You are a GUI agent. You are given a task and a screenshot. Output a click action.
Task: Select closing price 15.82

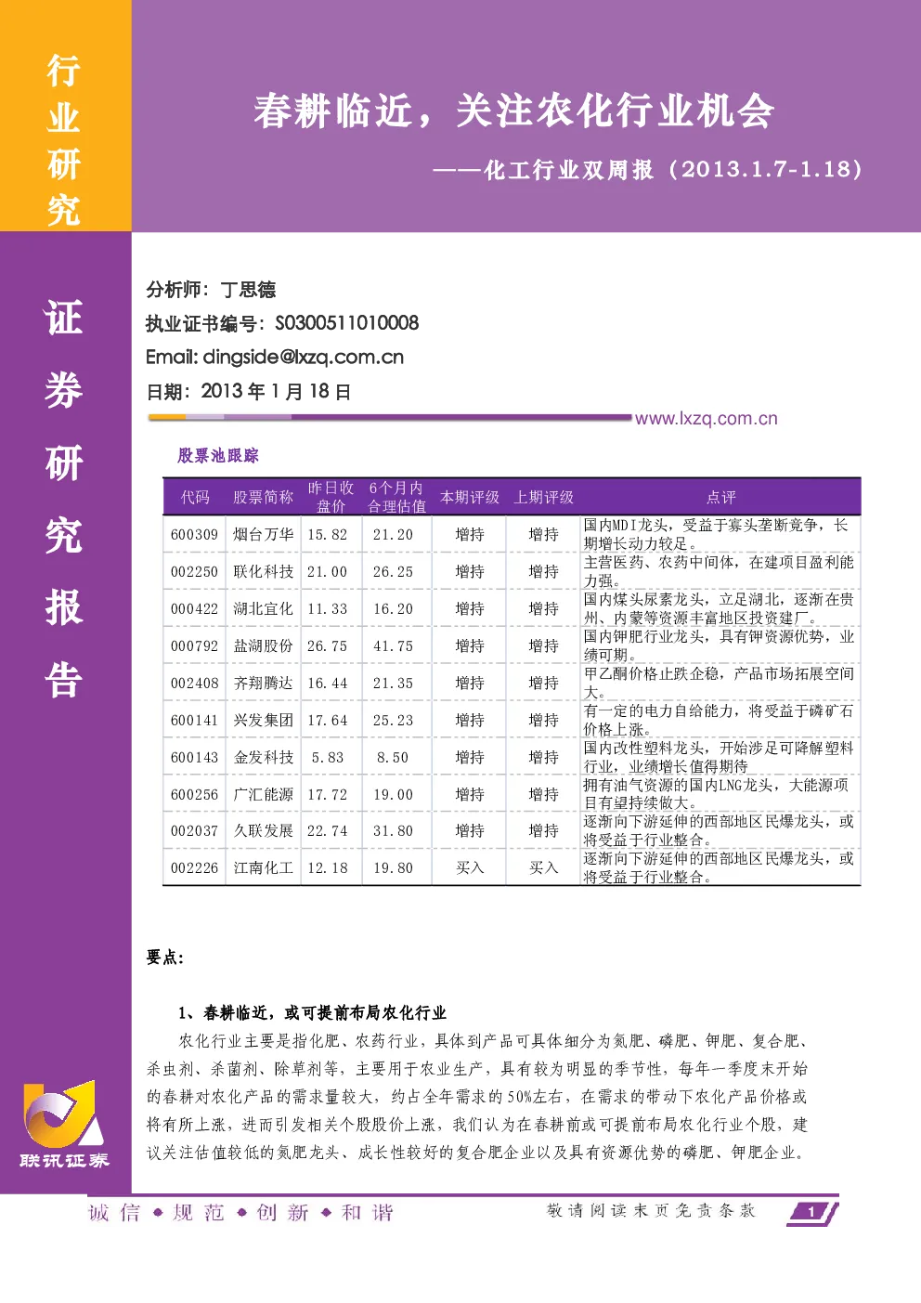point(328,535)
